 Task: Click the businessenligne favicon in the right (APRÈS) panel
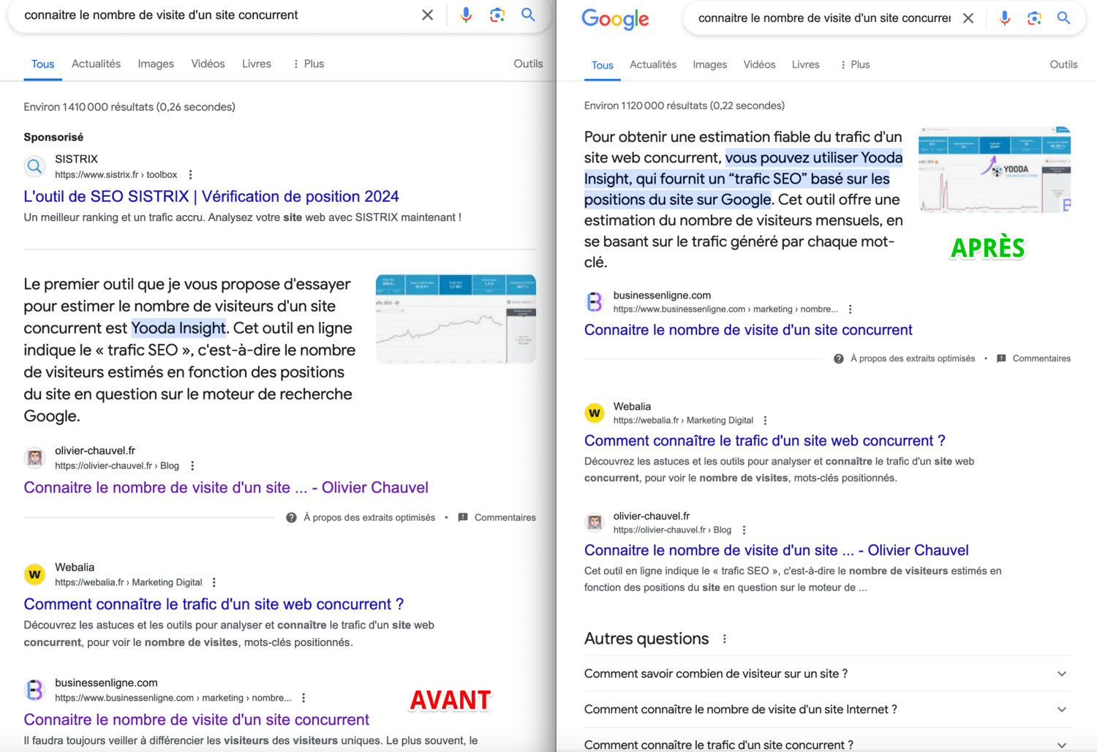(x=595, y=301)
